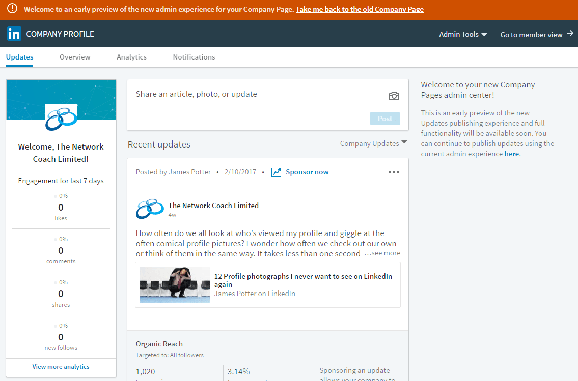Screen dimensions: 578x381
Task: Switch to the Overview tab
Action: tap(75, 57)
